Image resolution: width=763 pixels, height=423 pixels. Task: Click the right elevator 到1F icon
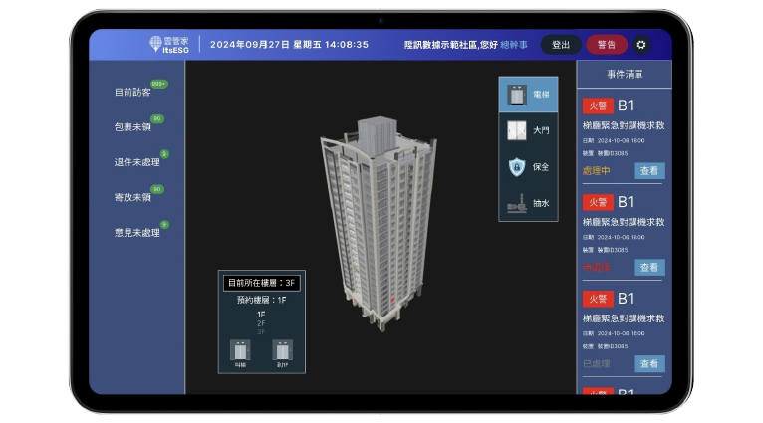point(282,350)
